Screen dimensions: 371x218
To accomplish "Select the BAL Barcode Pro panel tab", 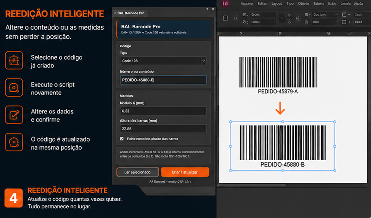I will 130,13.
